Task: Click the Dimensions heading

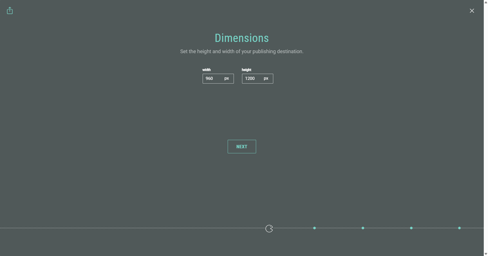Action: point(242,38)
